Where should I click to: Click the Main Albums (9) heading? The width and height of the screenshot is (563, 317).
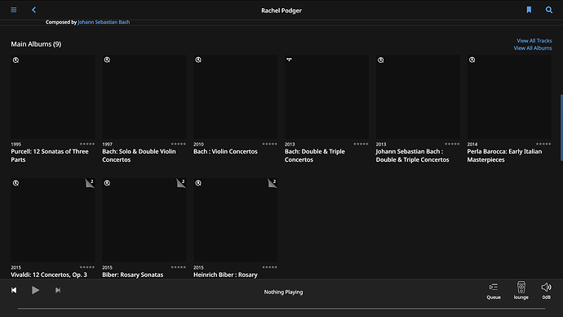(x=36, y=44)
